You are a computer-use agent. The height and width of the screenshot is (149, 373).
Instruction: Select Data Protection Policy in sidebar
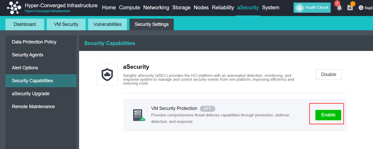coord(34,42)
